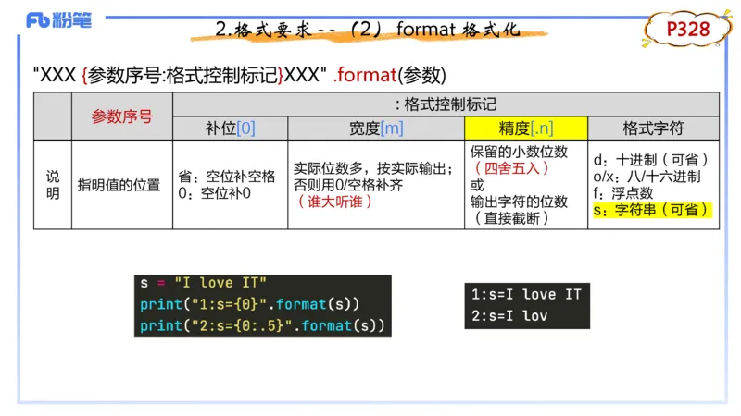Click the red ".format" in the syntax line
The height and width of the screenshot is (416, 741).
tap(364, 75)
